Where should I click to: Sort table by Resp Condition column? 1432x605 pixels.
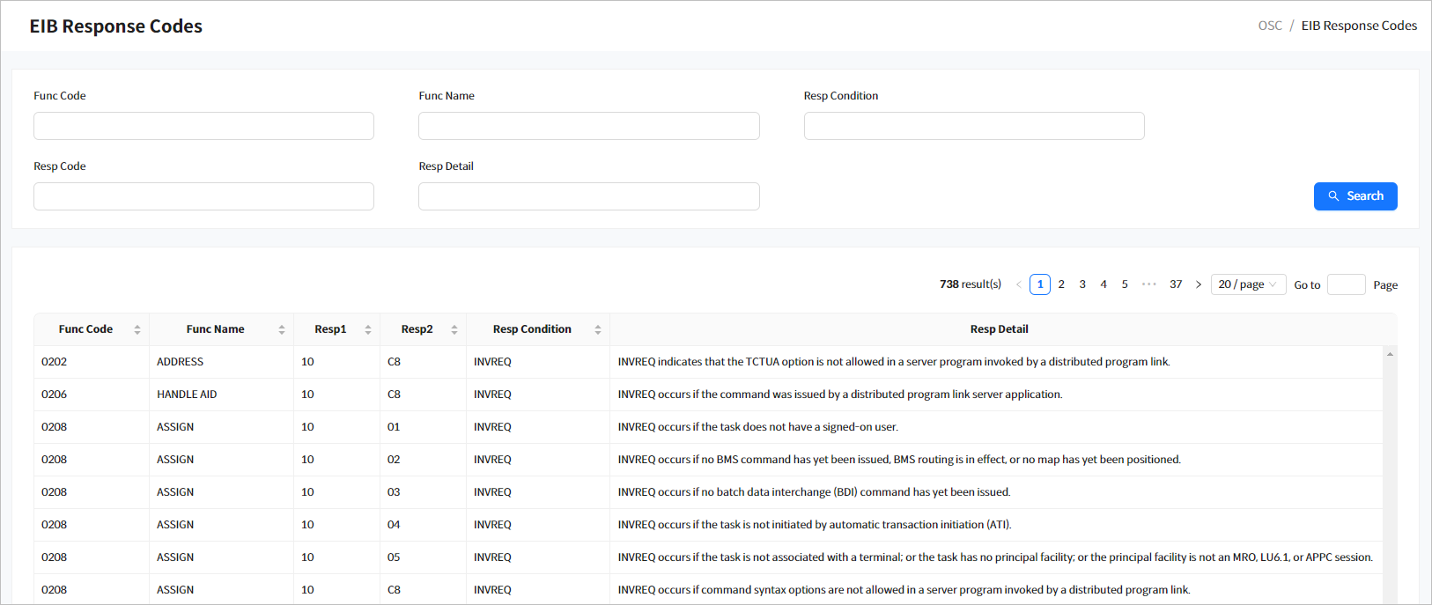[x=597, y=329]
